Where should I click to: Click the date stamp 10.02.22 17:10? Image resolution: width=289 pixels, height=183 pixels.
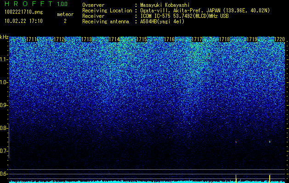coord(23,21)
